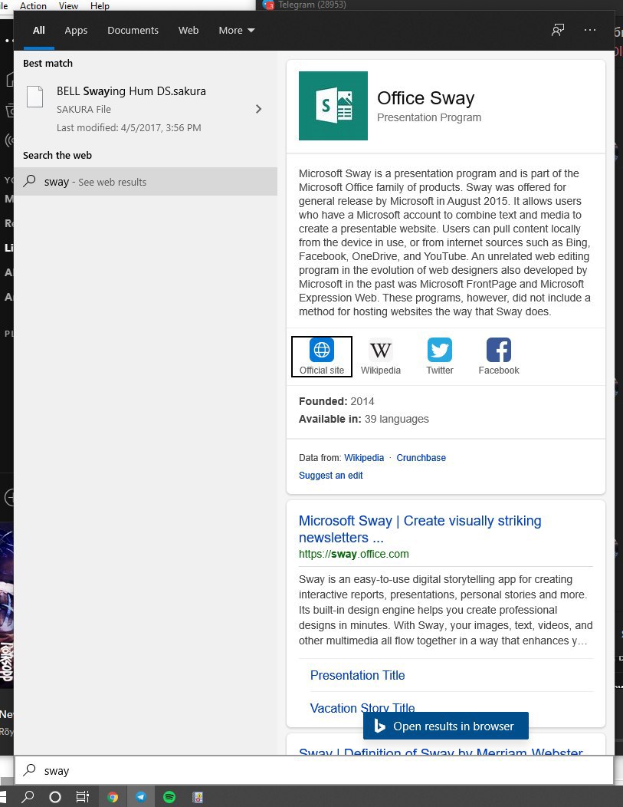Click the Available in: 39 languages line
623x807 pixels.
(x=363, y=419)
